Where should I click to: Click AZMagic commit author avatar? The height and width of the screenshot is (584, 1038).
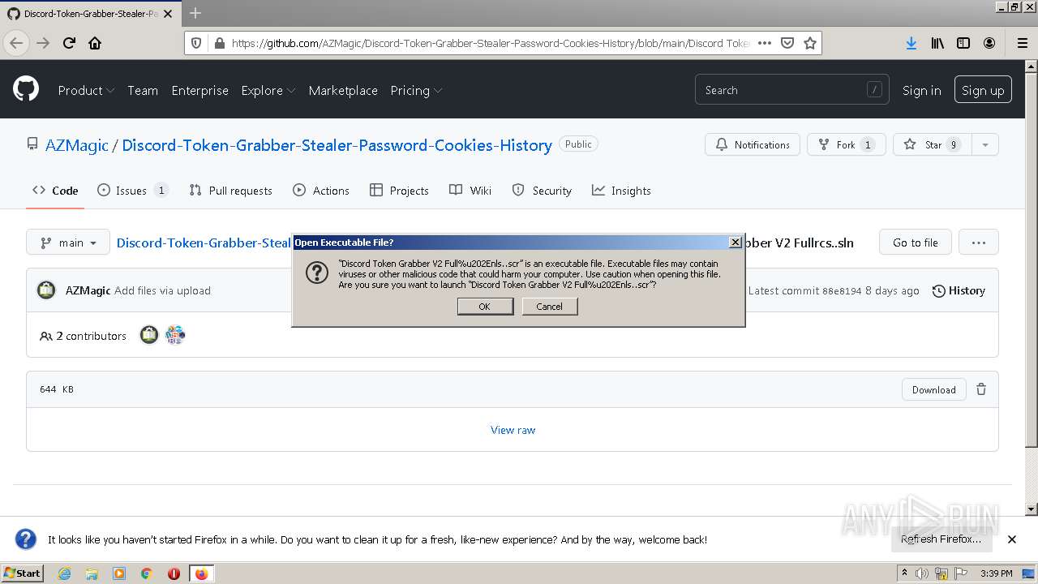point(46,290)
